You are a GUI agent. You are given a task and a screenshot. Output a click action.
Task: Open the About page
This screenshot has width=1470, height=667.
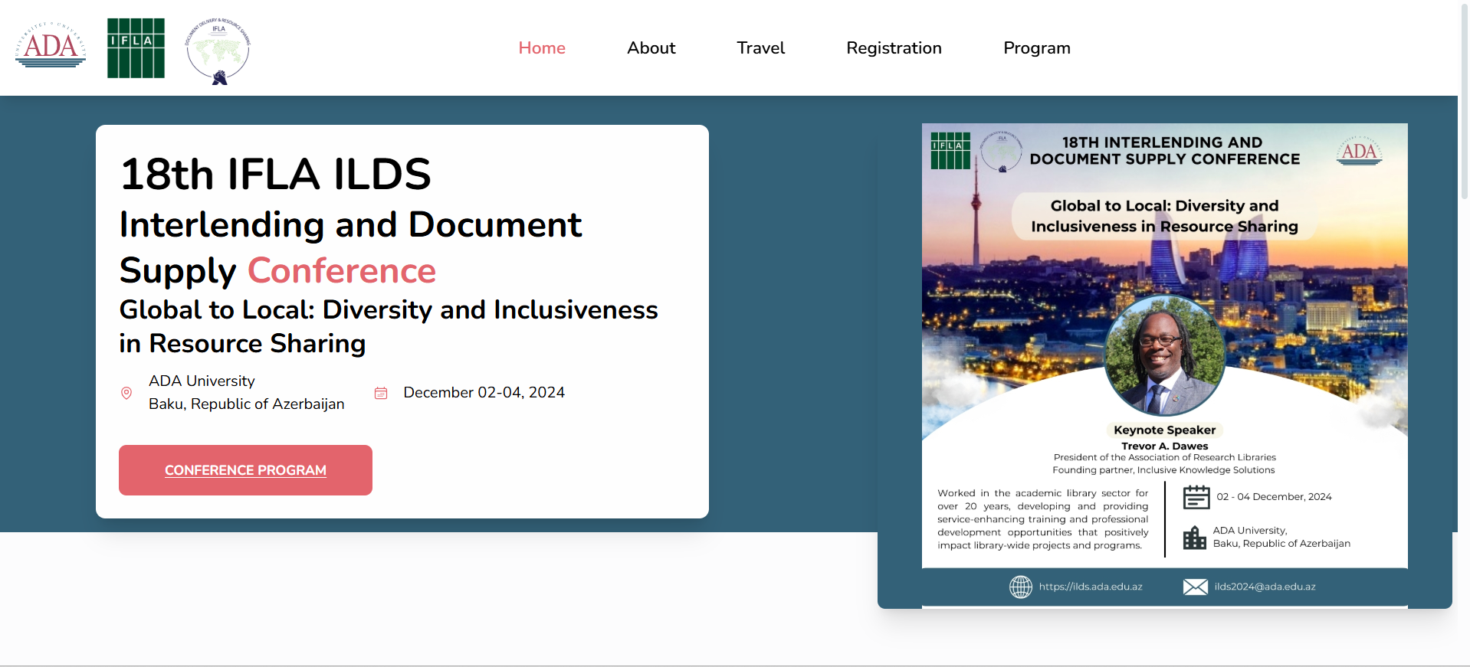[651, 47]
